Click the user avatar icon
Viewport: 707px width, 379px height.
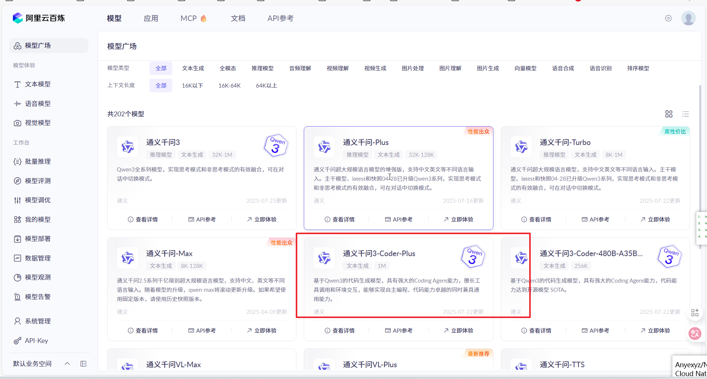[688, 18]
